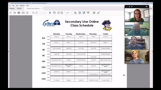The height and width of the screenshot is (90, 161).
Task: Open the Help menu
Action: point(27,5)
